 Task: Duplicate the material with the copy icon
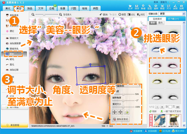(x=127, y=112)
